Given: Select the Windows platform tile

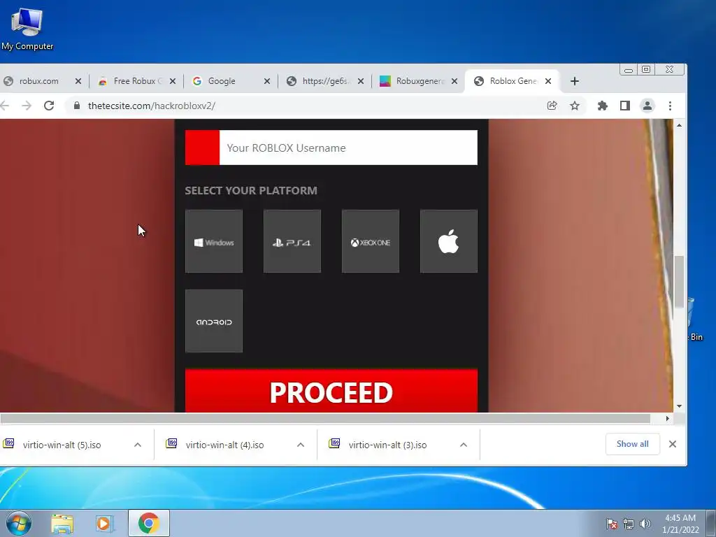Looking at the screenshot, I should [x=214, y=241].
